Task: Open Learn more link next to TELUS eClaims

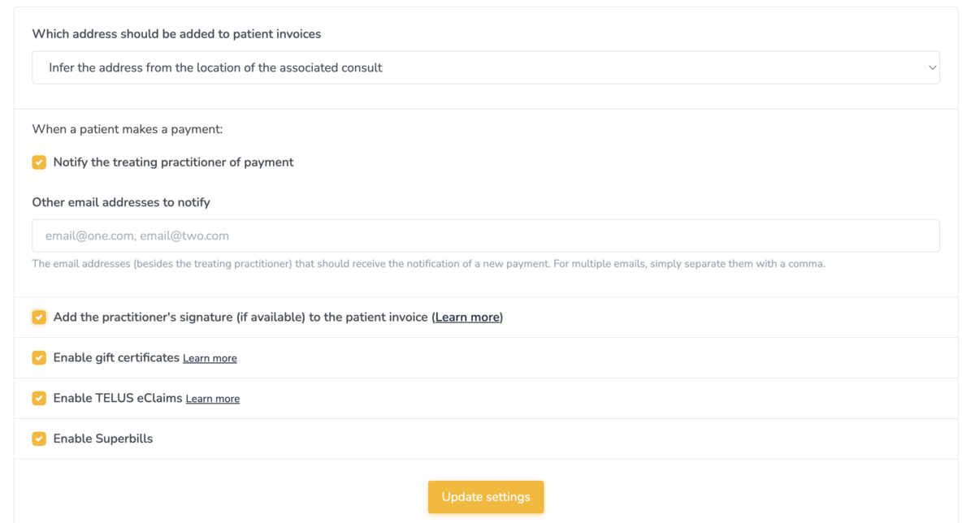Action: coord(213,399)
